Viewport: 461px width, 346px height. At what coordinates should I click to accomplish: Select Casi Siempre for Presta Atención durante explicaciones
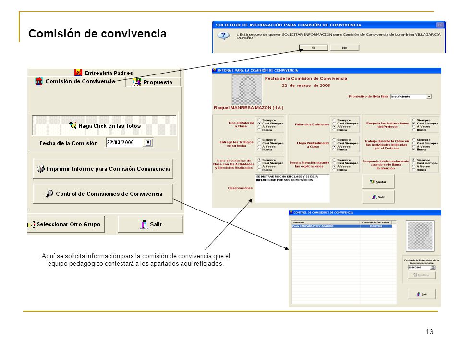coord(334,163)
